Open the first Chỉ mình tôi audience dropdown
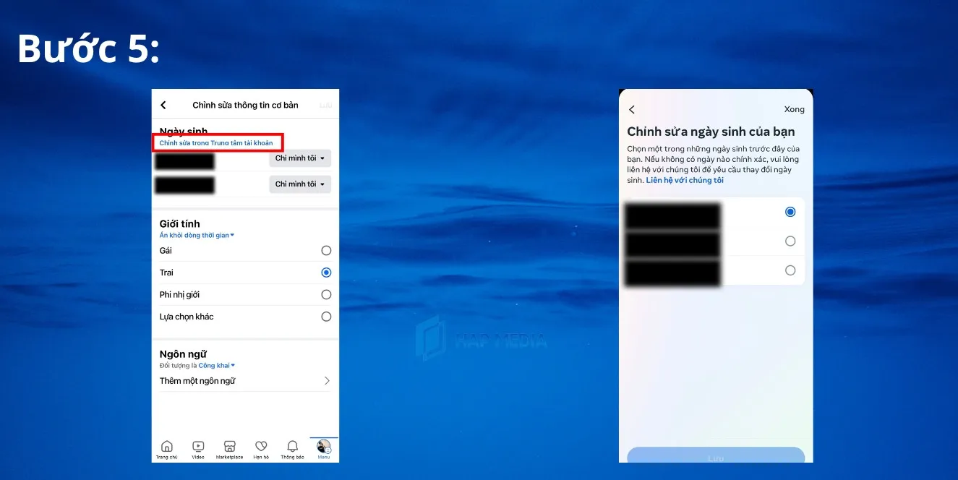958x480 pixels. [x=299, y=158]
